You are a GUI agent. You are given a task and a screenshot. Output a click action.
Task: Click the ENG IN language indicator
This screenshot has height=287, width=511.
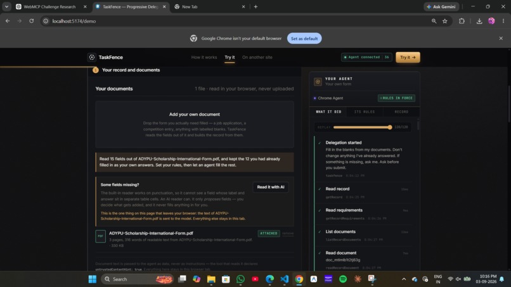tap(438, 279)
